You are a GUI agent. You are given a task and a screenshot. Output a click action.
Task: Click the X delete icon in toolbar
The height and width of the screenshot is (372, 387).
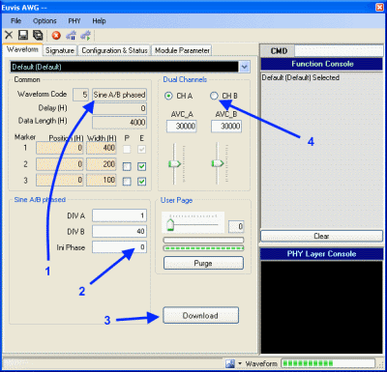pyautogui.click(x=9, y=35)
